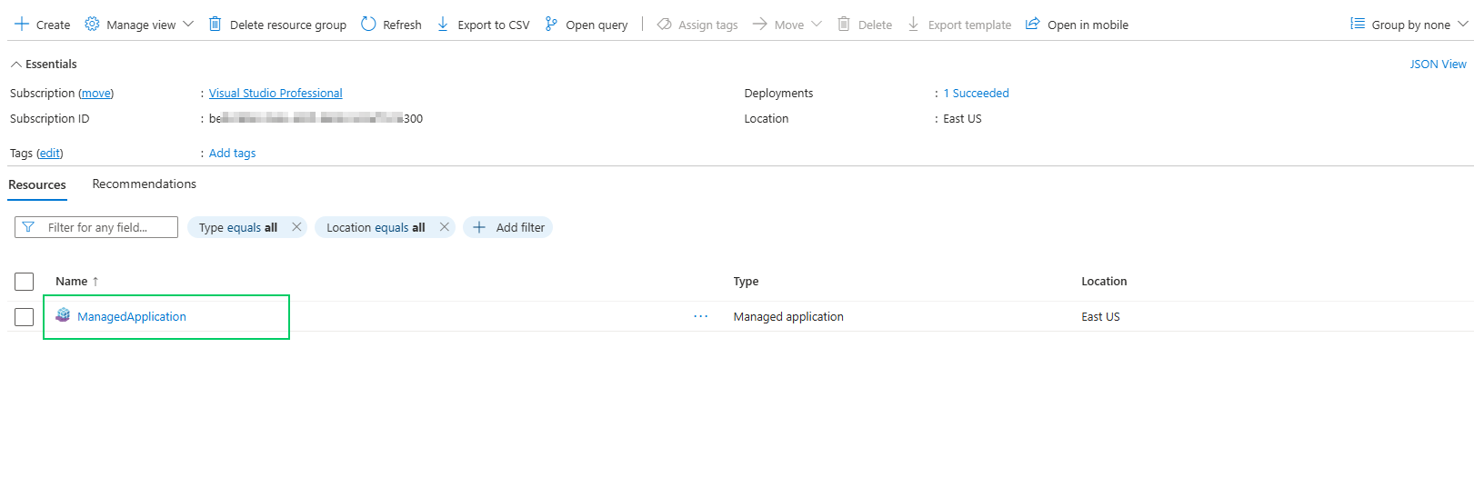The width and height of the screenshot is (1474, 497).
Task: Open the ManagedApplication row ellipsis menu
Action: pyautogui.click(x=700, y=316)
